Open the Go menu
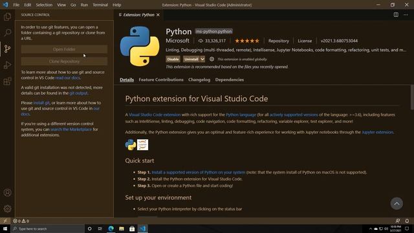Screen dimensions: 414x233 tap(73, 5)
